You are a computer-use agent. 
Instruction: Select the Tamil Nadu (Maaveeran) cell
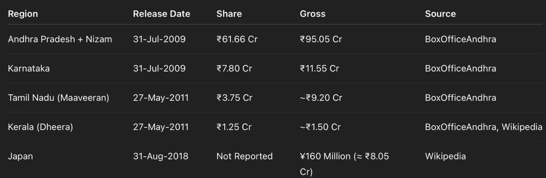[x=58, y=98]
